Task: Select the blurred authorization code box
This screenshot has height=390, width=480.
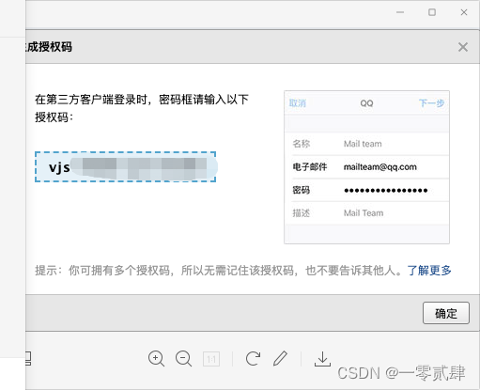Action: point(126,166)
